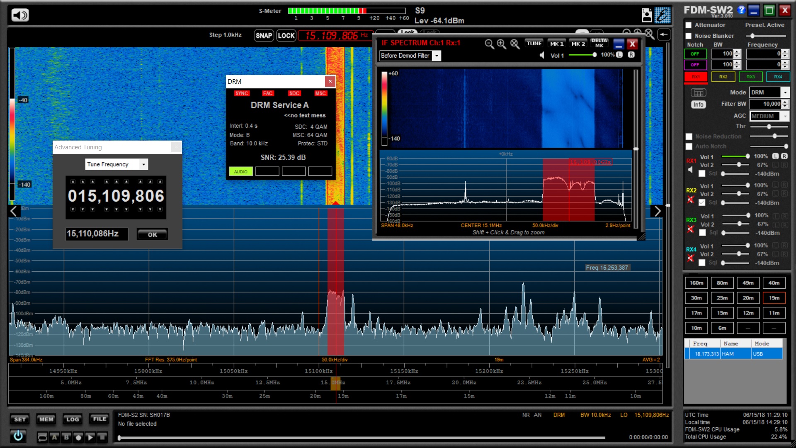Screen dimensions: 796x448
Task: Click OK in Advanced Tuning
Action: pyautogui.click(x=152, y=234)
